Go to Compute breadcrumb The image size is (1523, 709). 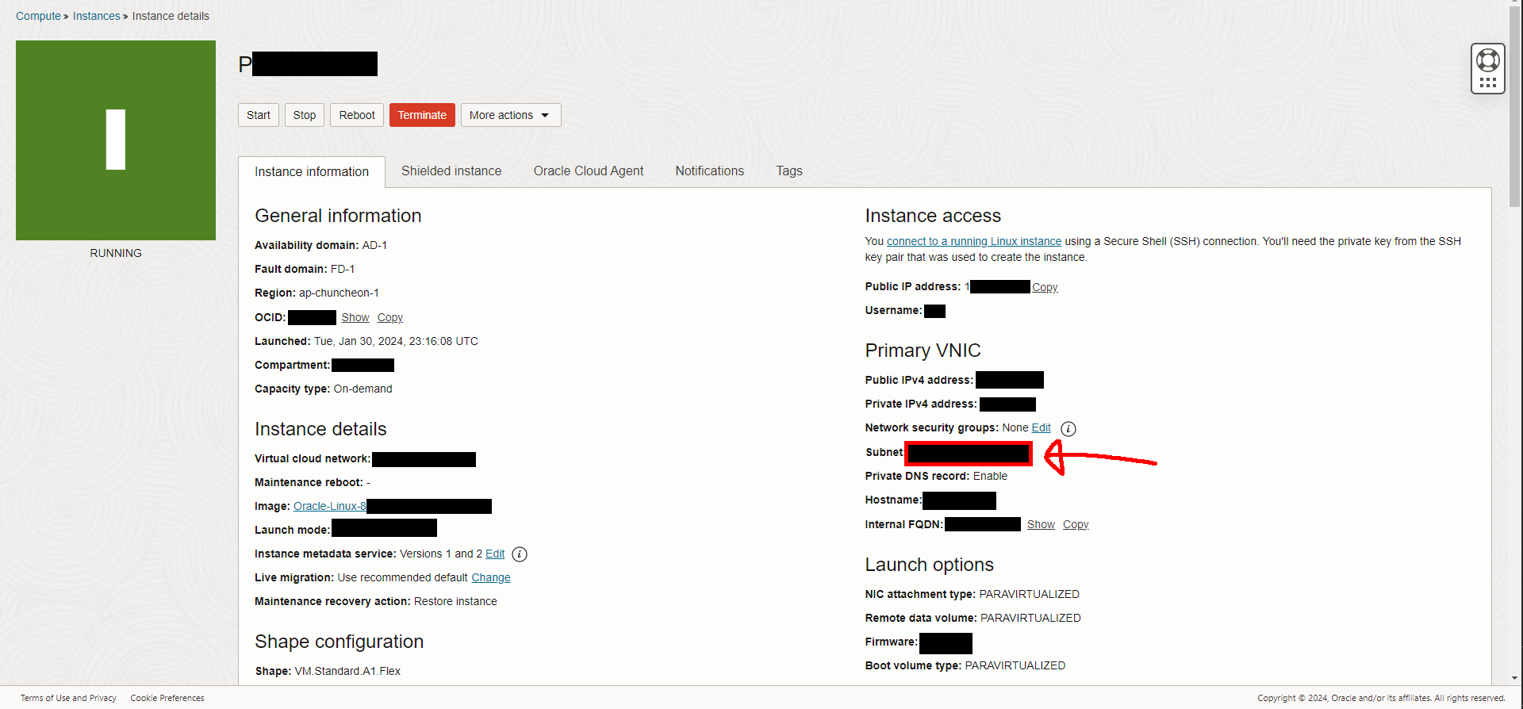38,16
